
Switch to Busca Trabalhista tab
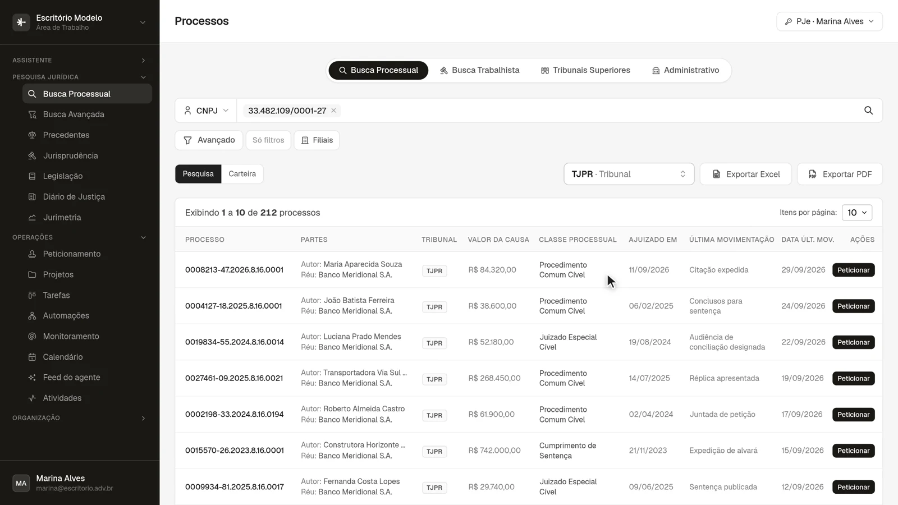479,70
